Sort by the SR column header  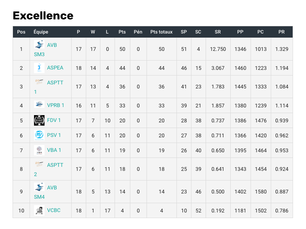pos(218,32)
